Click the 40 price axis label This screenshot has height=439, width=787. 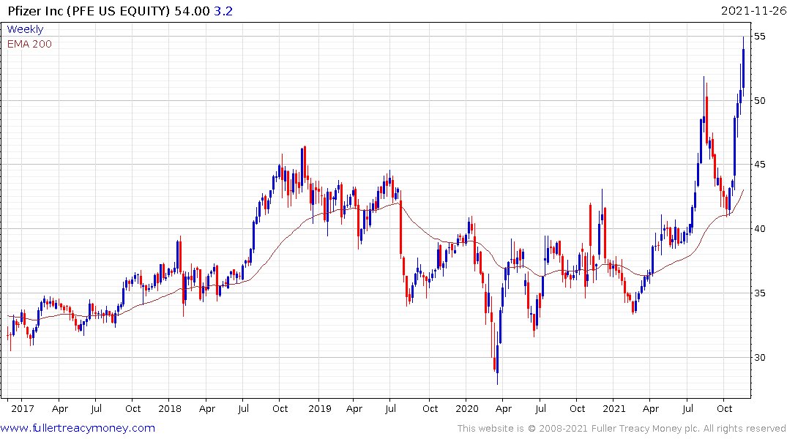pos(759,228)
